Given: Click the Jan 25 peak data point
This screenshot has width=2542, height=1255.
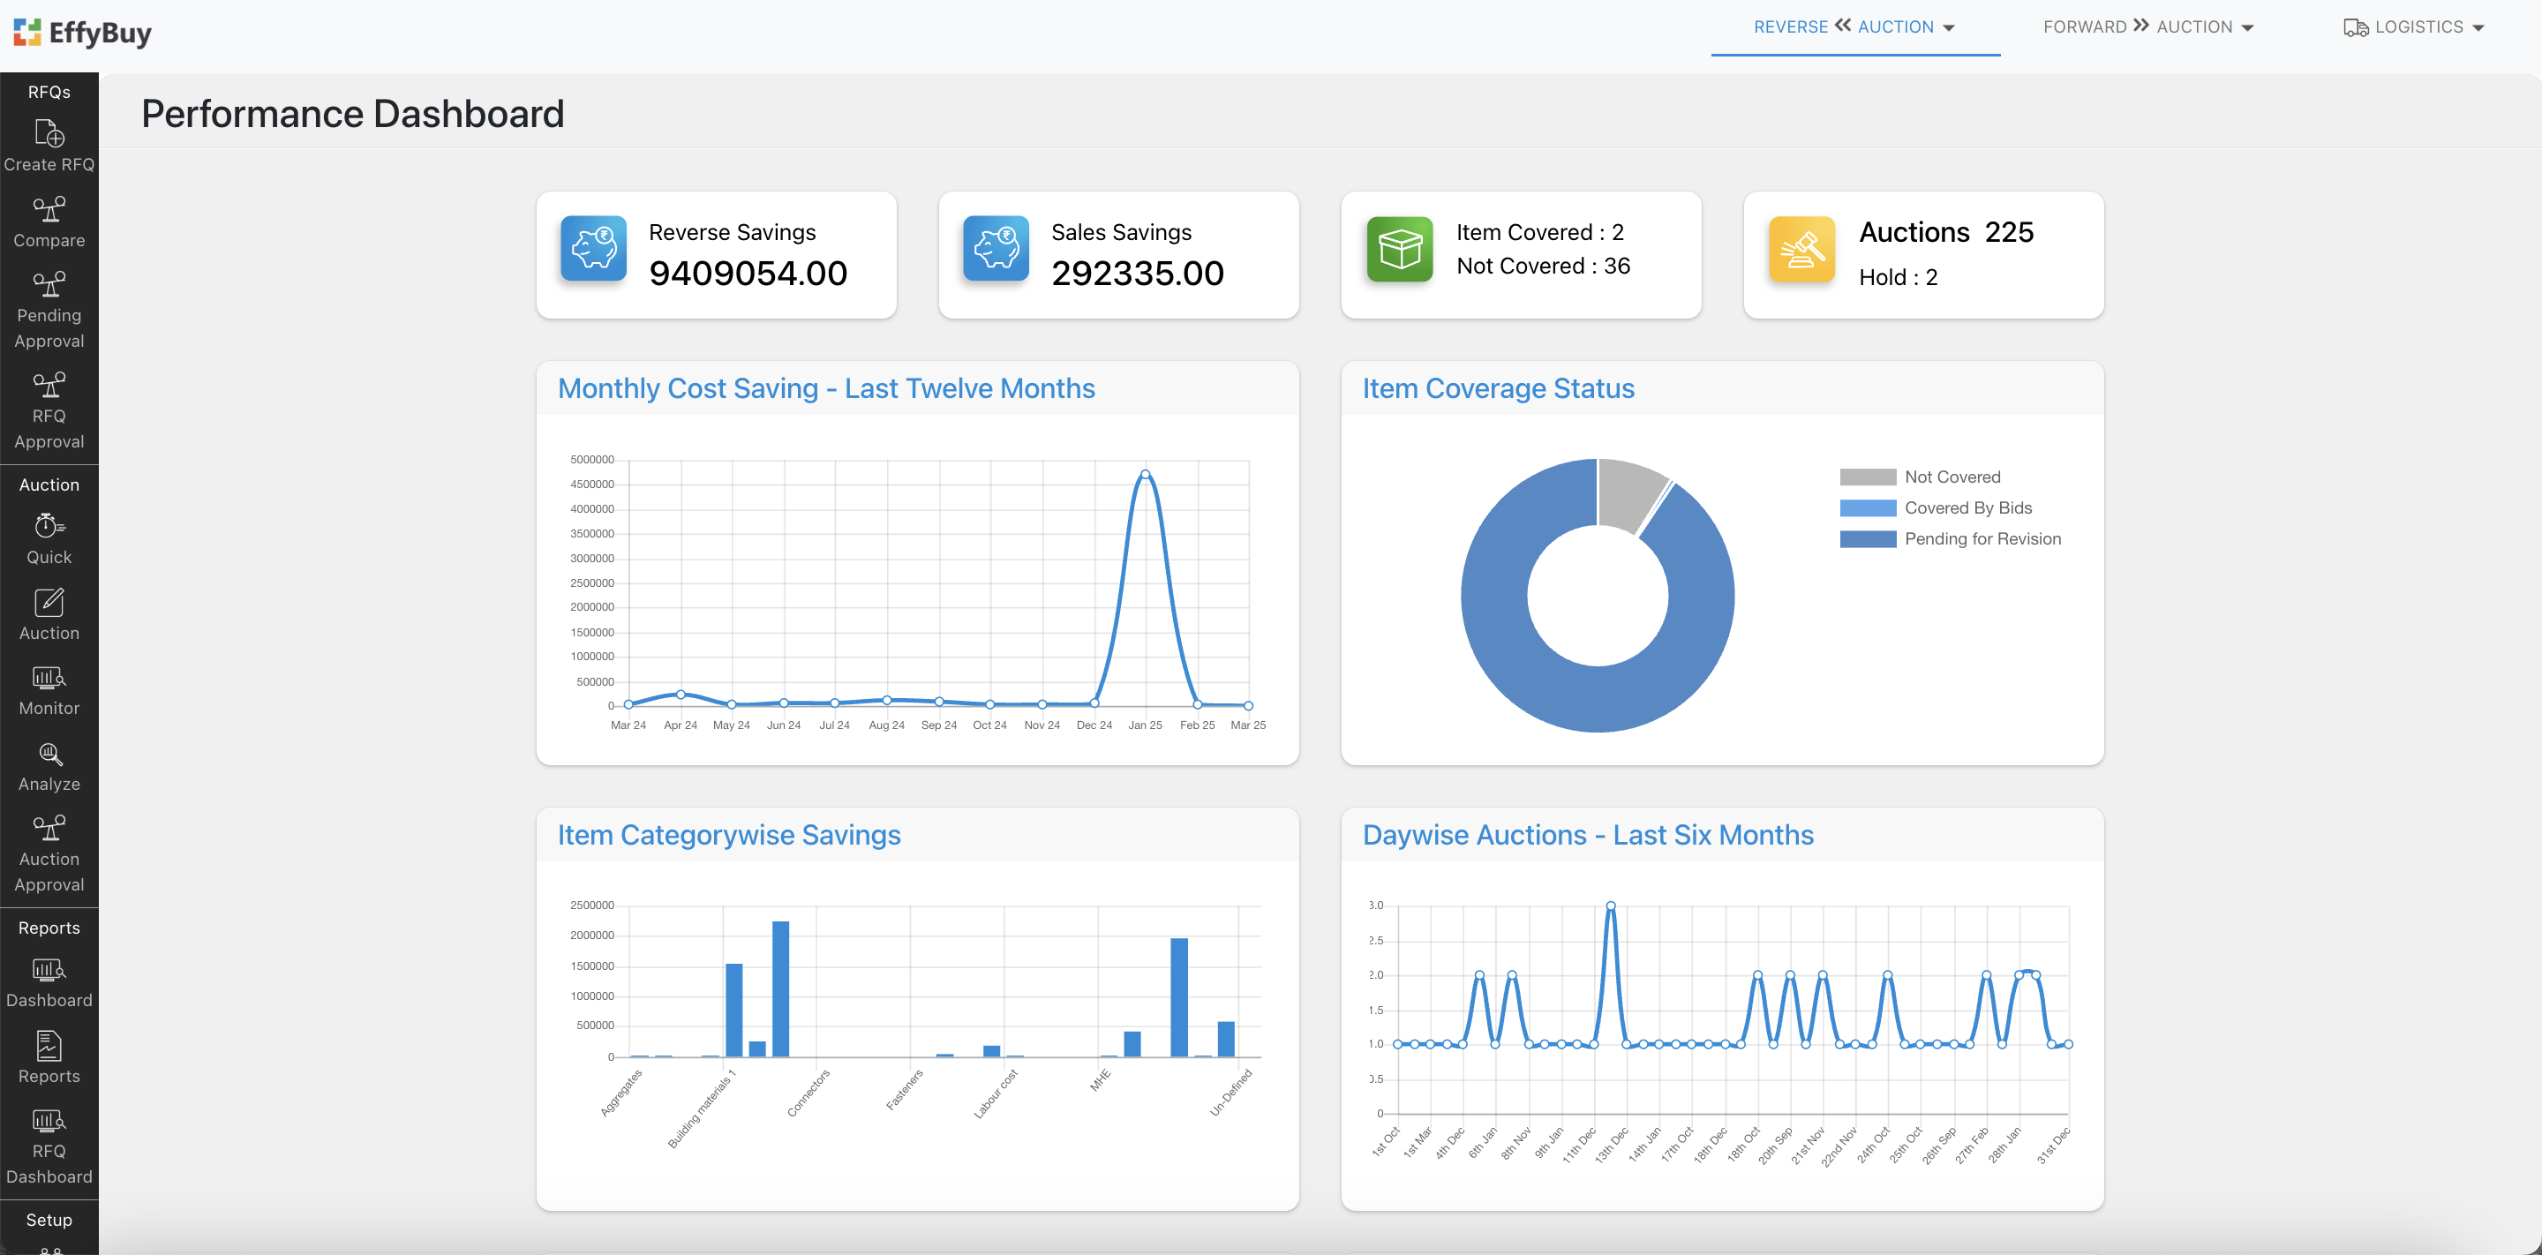Looking at the screenshot, I should tap(1145, 475).
